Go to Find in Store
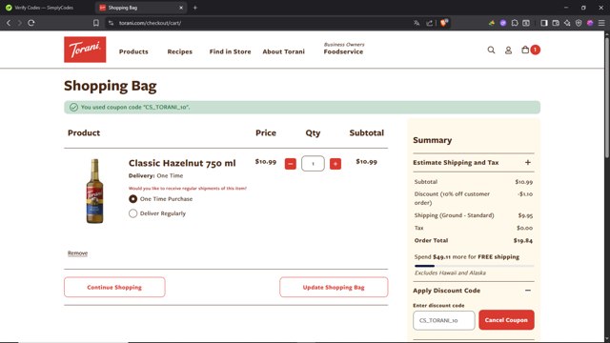The image size is (610, 343). 230,51
